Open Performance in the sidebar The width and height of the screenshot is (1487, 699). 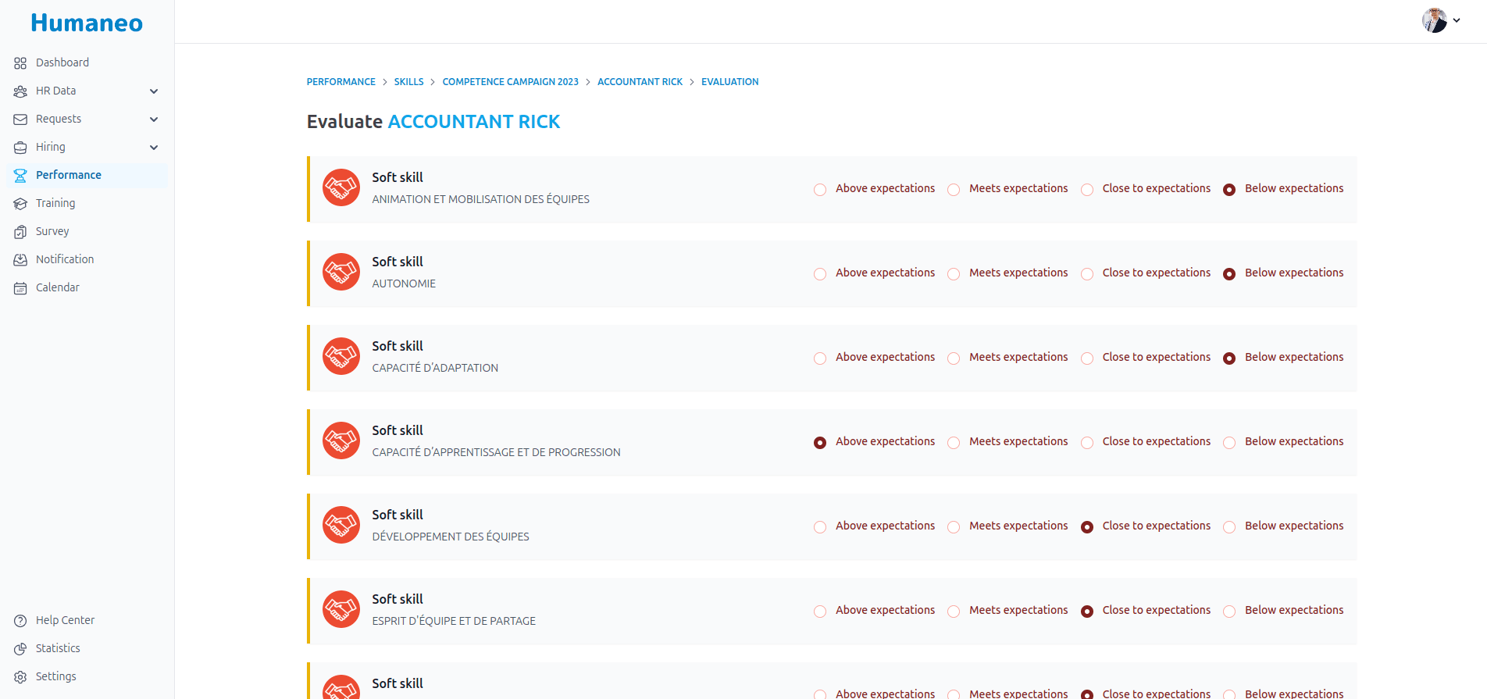coord(87,175)
